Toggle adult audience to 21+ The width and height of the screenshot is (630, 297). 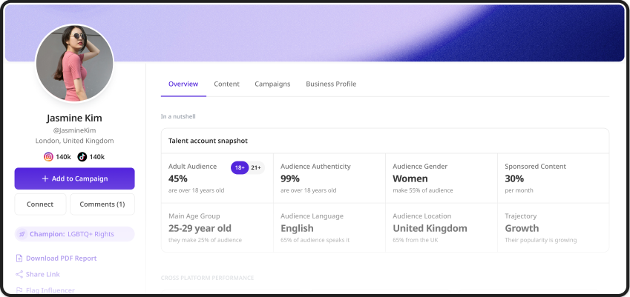[x=256, y=168]
